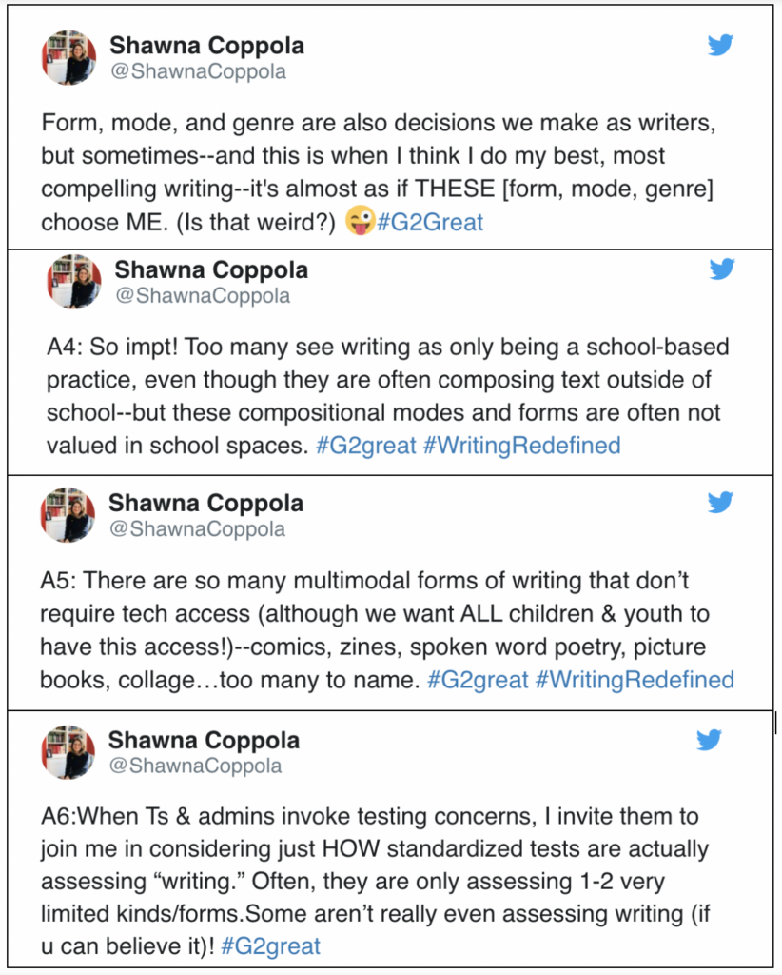782x975 pixels.
Task: Open #WritingRedefined hashtag in A5 tweet
Action: click(635, 680)
